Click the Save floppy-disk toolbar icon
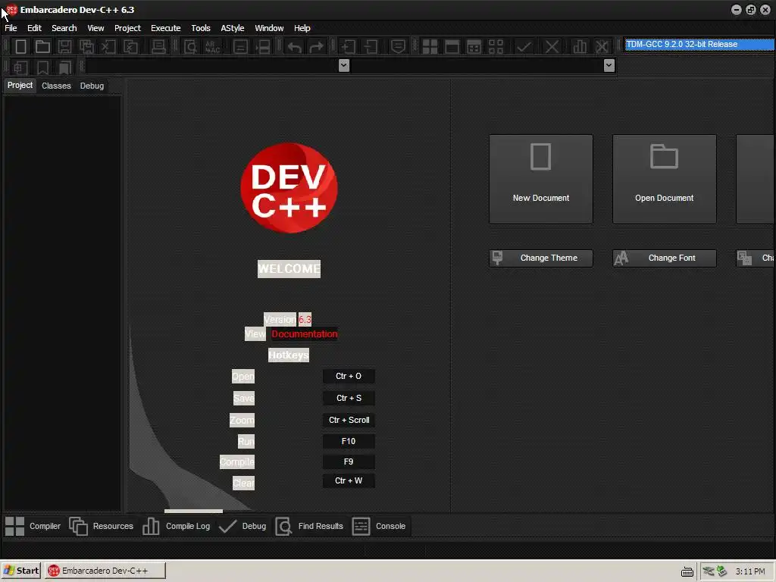 point(64,46)
